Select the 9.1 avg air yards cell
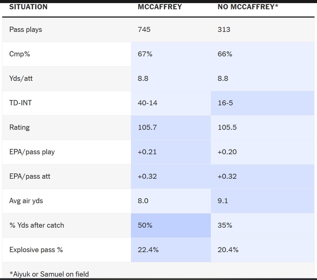This screenshot has width=317, height=280. 223,201
